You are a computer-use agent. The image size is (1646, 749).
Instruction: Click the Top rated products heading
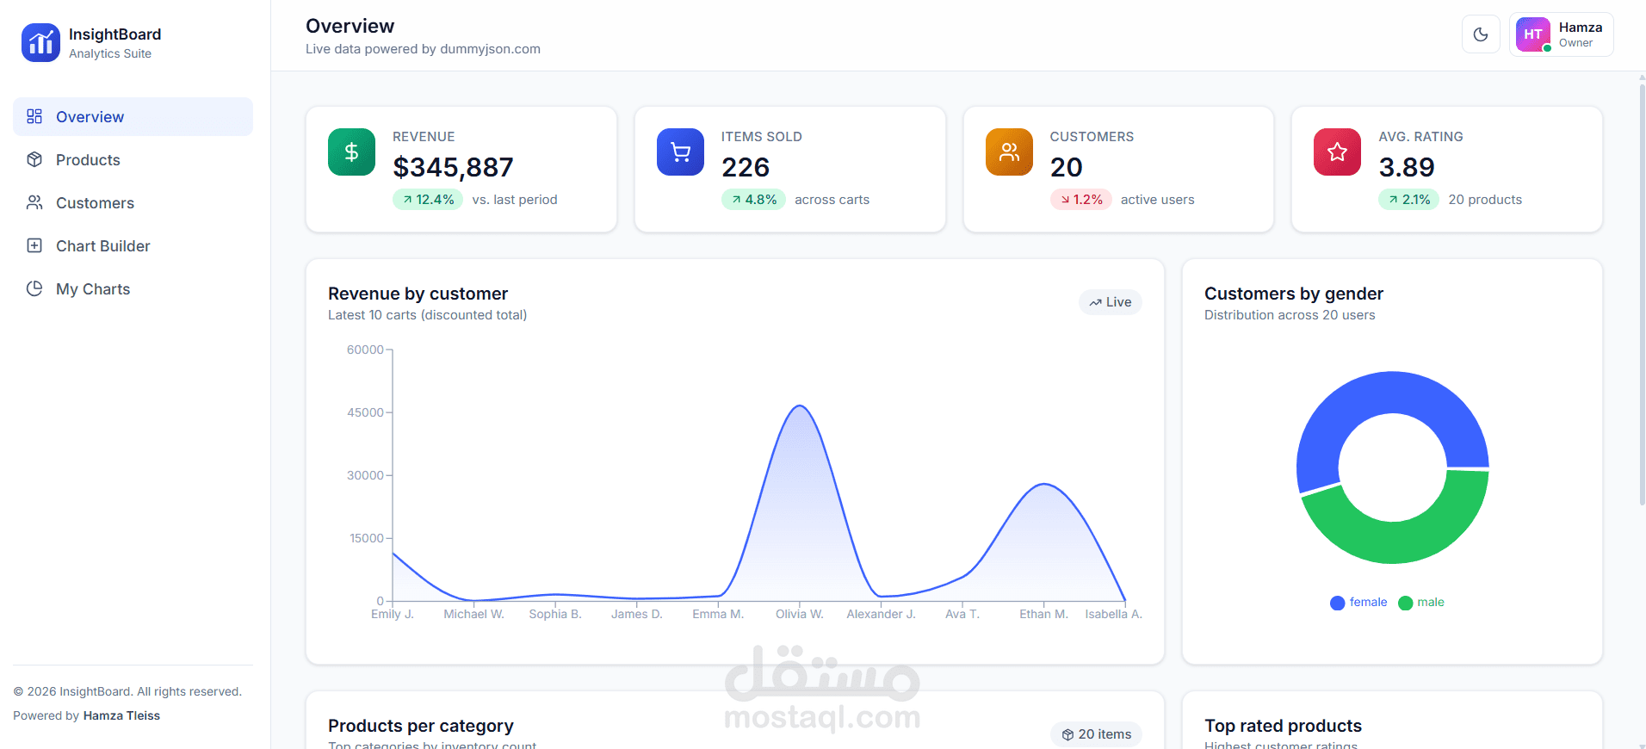pyautogui.click(x=1283, y=726)
